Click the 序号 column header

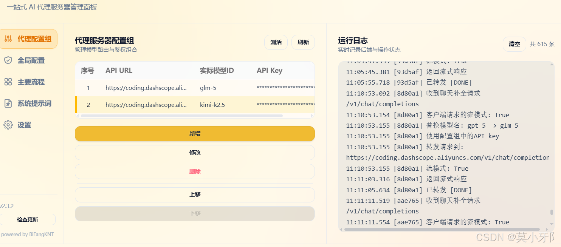coord(87,71)
